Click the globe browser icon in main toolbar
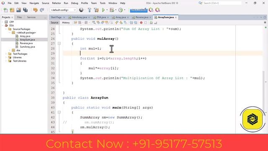The image size is (268, 151). pyautogui.click(x=81, y=10)
